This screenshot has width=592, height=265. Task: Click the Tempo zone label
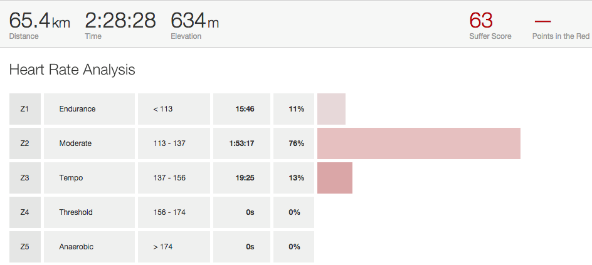[x=71, y=178]
